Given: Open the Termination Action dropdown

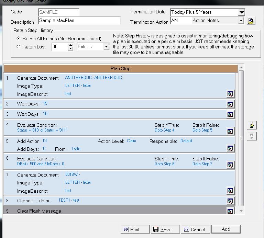Looking at the screenshot, I should click(x=241, y=21).
